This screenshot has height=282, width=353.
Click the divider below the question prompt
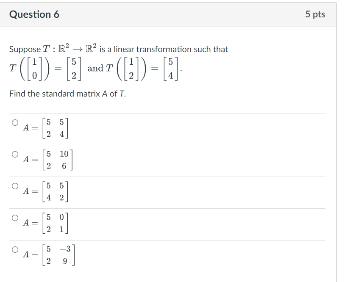click(x=170, y=112)
